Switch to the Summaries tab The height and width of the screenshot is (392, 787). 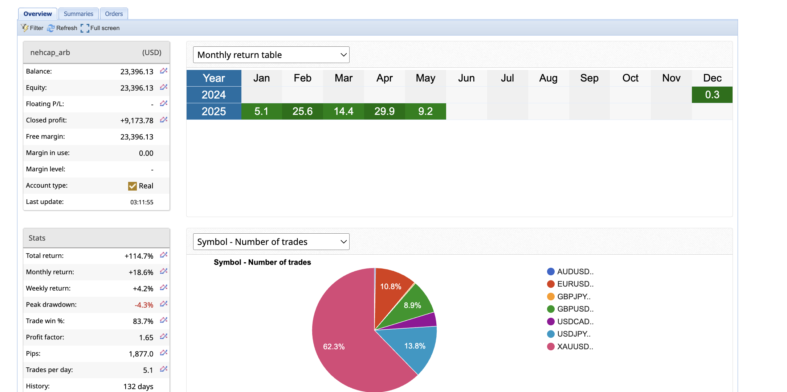coord(78,14)
